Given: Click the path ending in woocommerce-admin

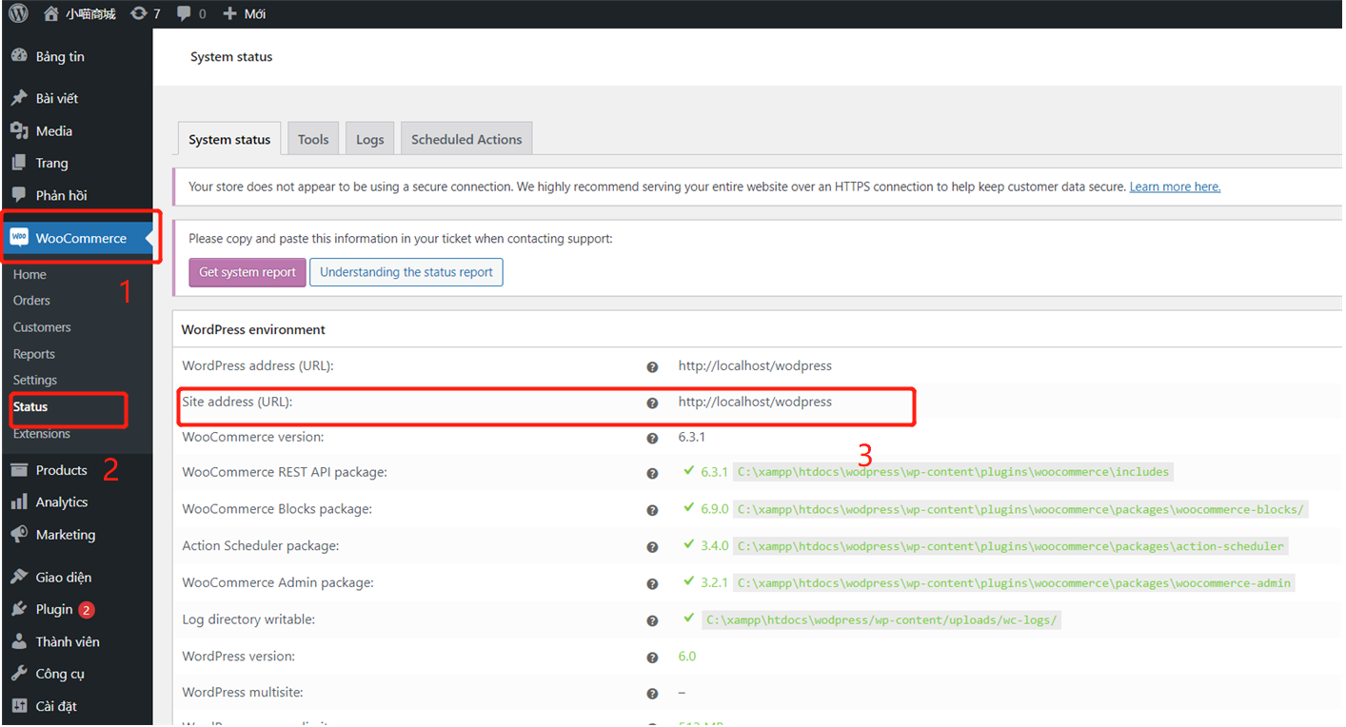Looking at the screenshot, I should click(1014, 582).
